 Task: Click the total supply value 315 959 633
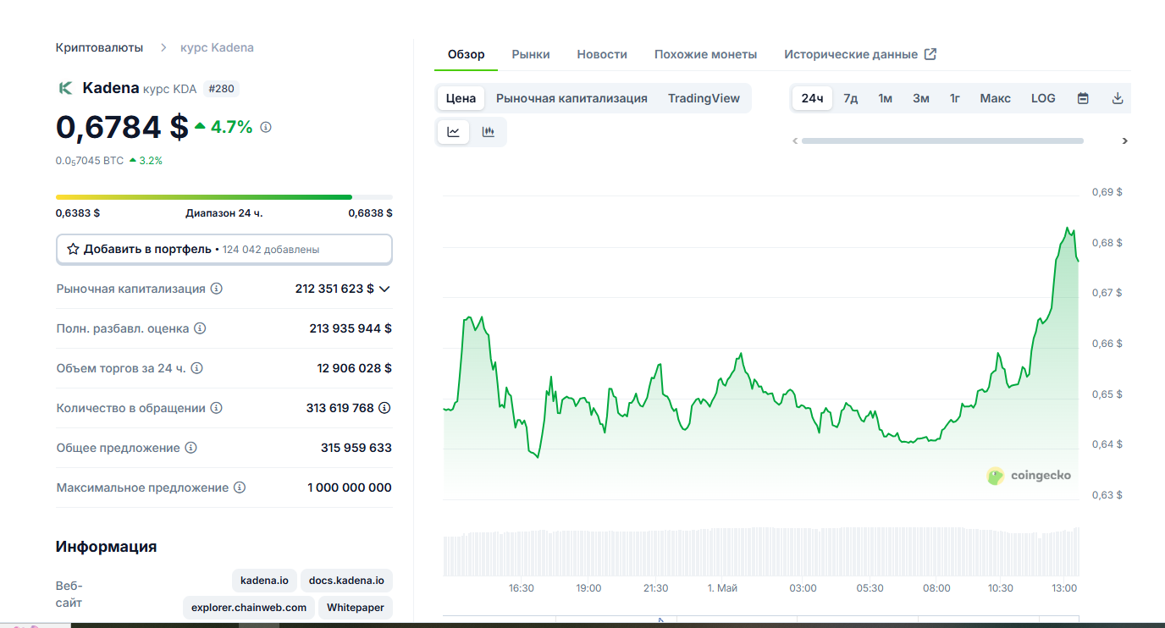pos(356,448)
